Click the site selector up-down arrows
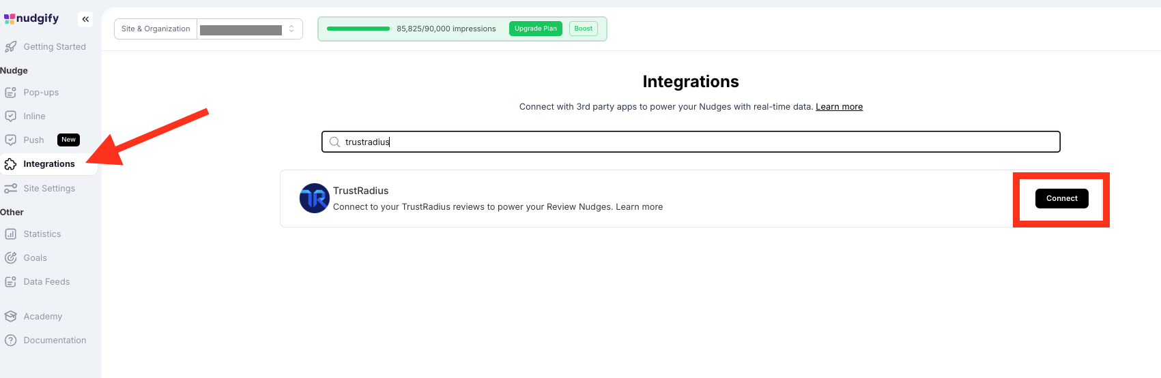The height and width of the screenshot is (378, 1161). click(x=291, y=29)
